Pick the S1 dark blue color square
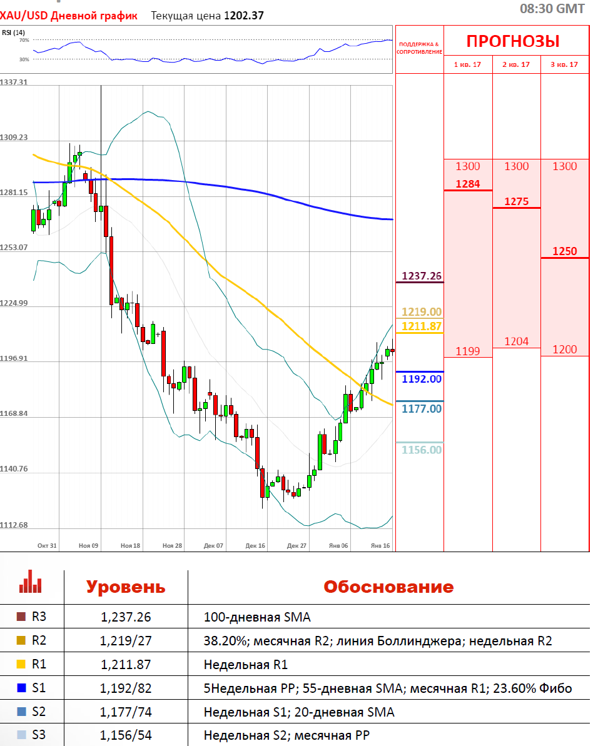 click(x=21, y=688)
